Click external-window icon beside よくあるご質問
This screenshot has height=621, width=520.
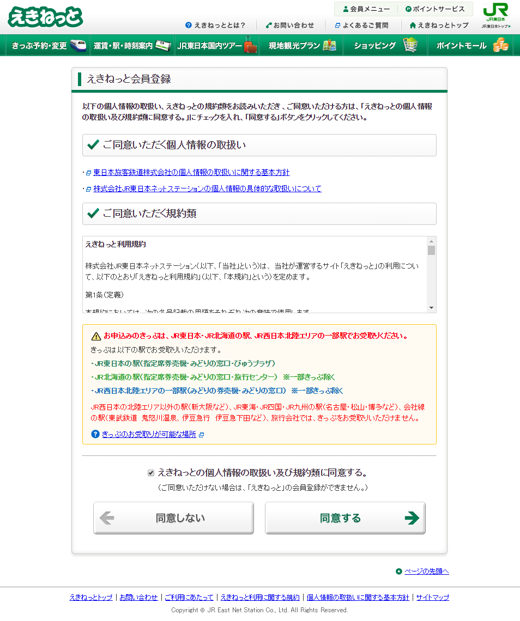click(x=338, y=26)
